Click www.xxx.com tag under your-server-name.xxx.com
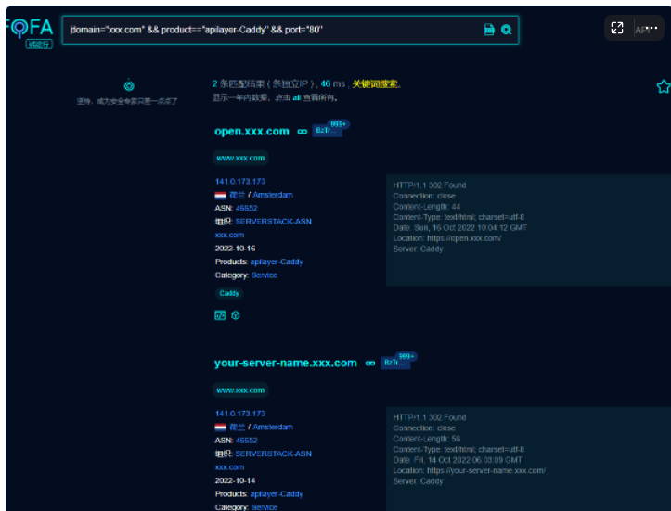The width and height of the screenshot is (671, 511). click(240, 390)
